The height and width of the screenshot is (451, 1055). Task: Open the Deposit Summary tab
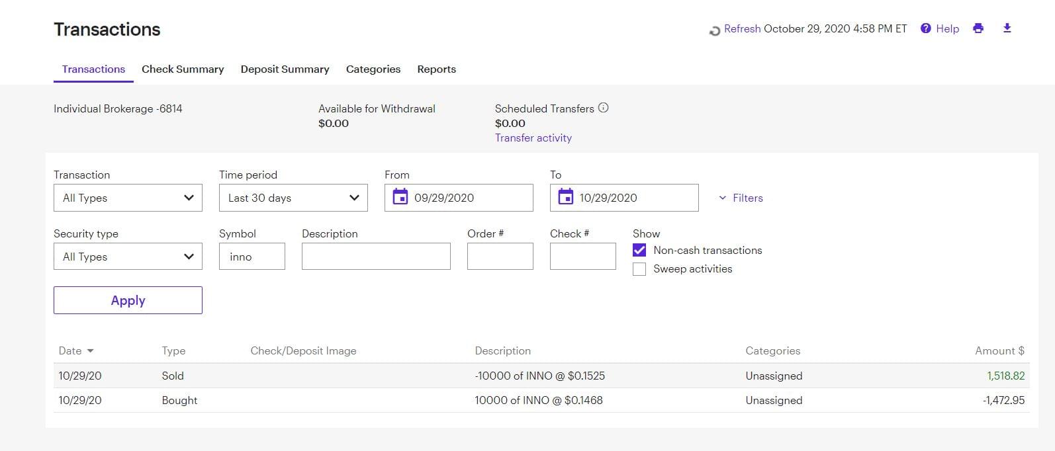[285, 69]
